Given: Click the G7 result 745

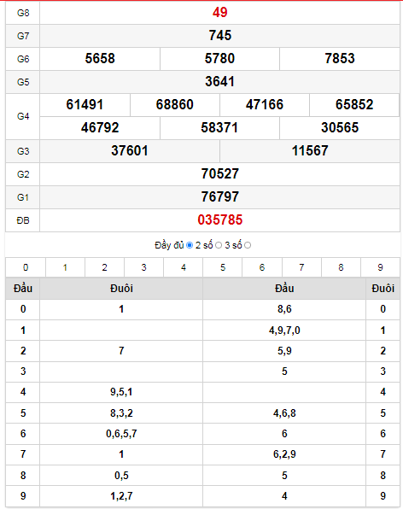Looking at the screenshot, I should tap(220, 36).
